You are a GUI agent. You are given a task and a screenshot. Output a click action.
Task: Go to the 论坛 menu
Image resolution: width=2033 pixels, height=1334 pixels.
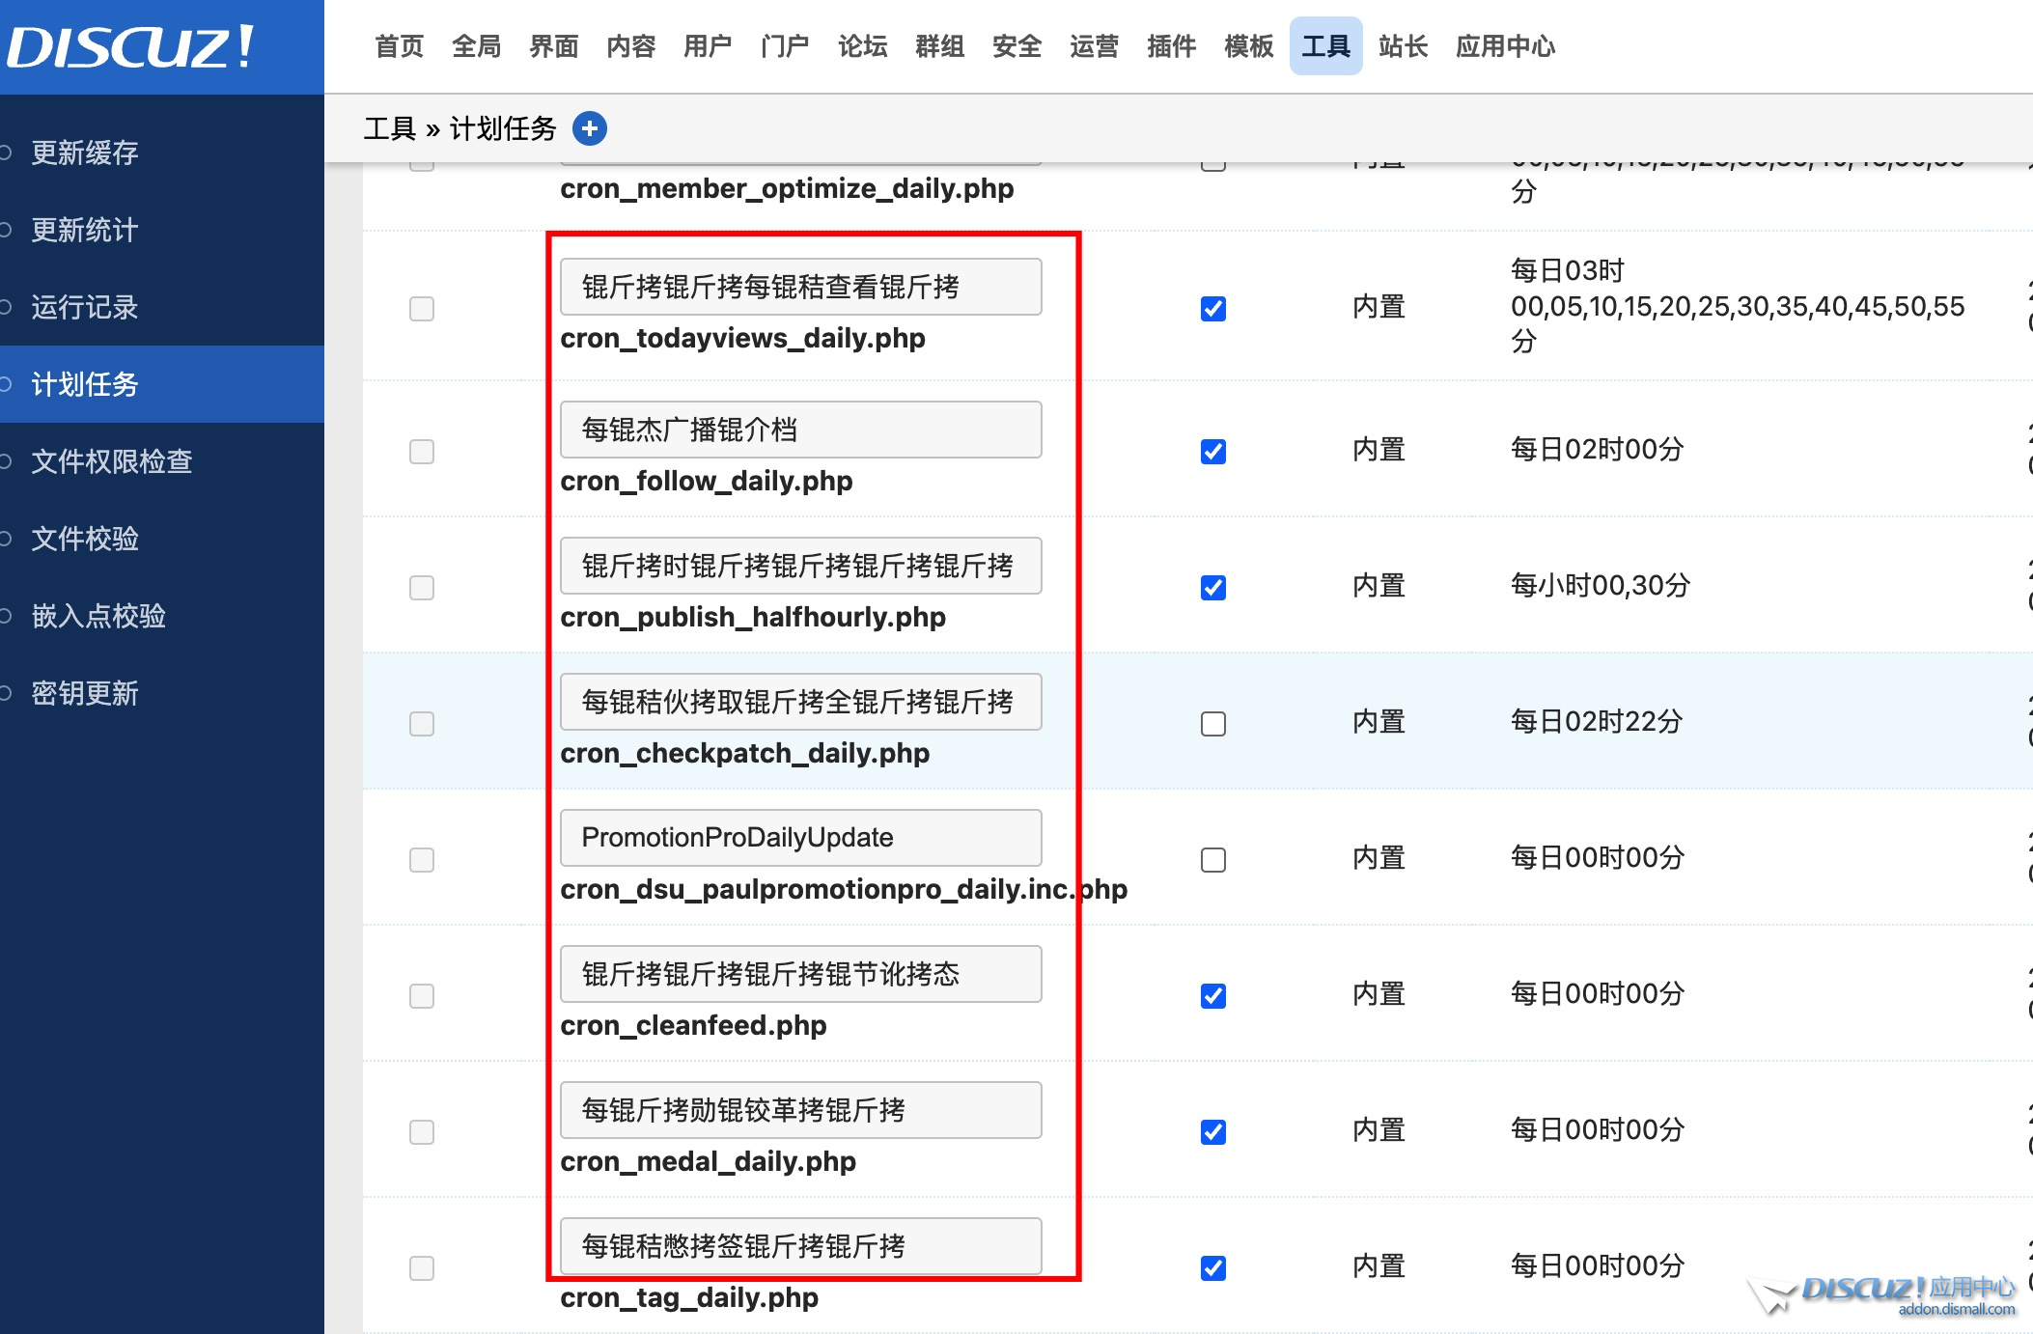[862, 46]
